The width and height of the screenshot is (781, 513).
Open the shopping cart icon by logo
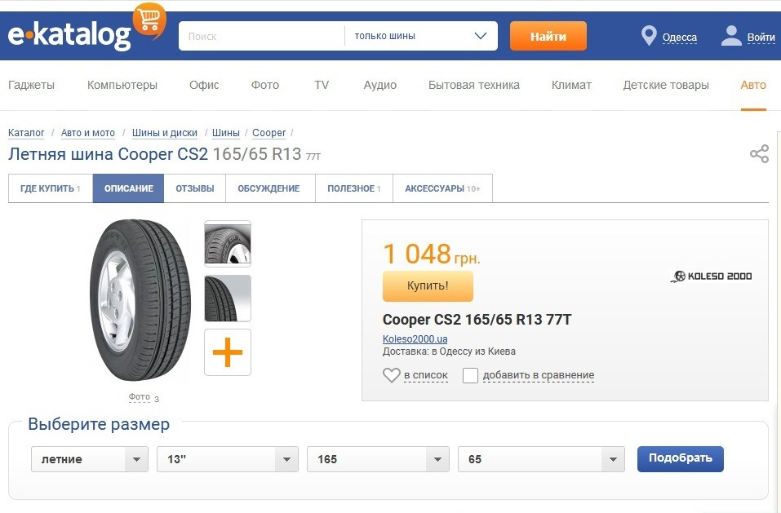point(149,20)
